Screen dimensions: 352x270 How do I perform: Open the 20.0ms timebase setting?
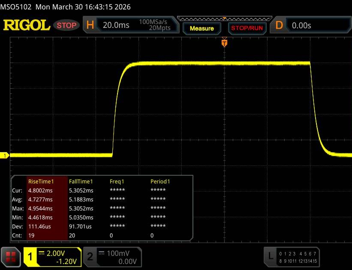point(116,25)
